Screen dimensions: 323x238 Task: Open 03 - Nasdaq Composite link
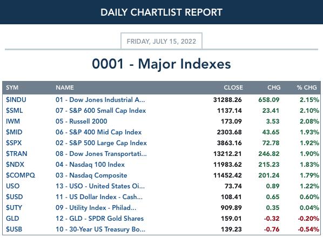tap(91, 175)
